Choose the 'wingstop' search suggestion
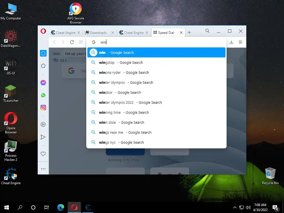284x213 pixels. pyautogui.click(x=156, y=62)
